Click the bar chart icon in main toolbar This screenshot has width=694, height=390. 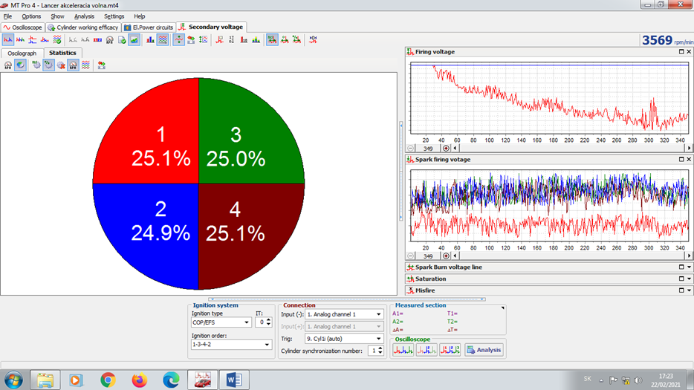point(150,39)
